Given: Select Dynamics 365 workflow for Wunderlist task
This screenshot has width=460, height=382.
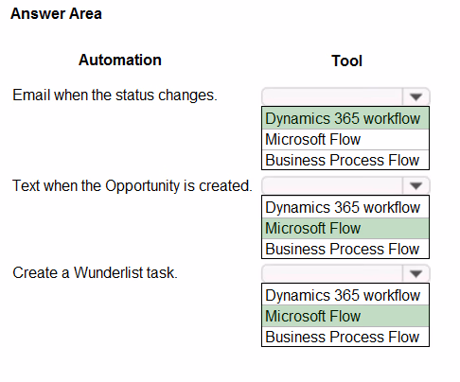Looking at the screenshot, I should (x=345, y=295).
